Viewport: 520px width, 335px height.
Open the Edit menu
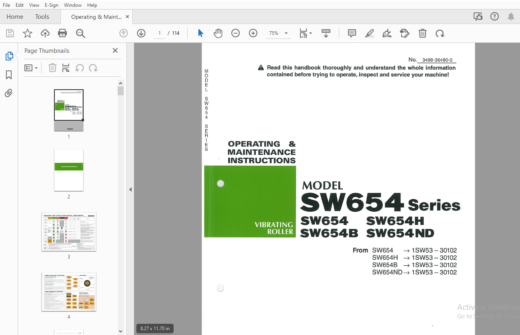point(20,5)
